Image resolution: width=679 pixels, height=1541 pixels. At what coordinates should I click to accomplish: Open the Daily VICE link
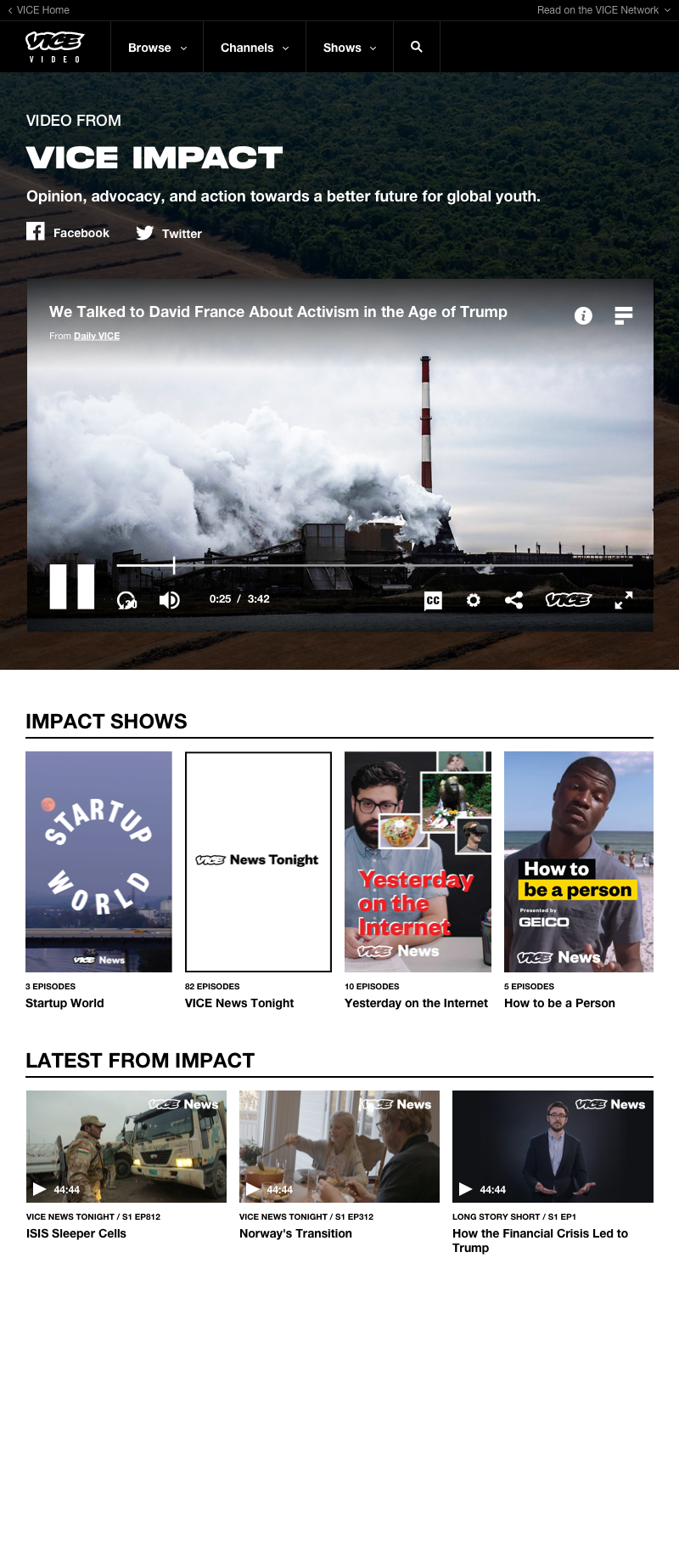click(x=97, y=336)
